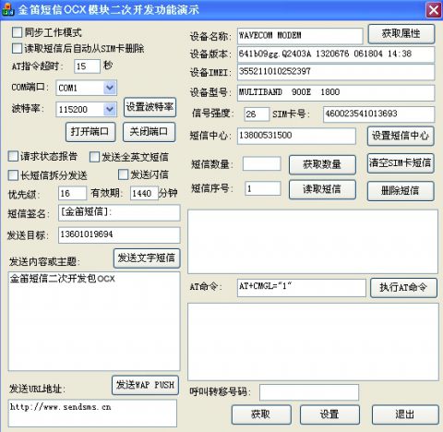The image size is (443, 432).
Task: Toggle 读取短信后自动从SIM卡删除 checkbox
Action: coord(17,48)
